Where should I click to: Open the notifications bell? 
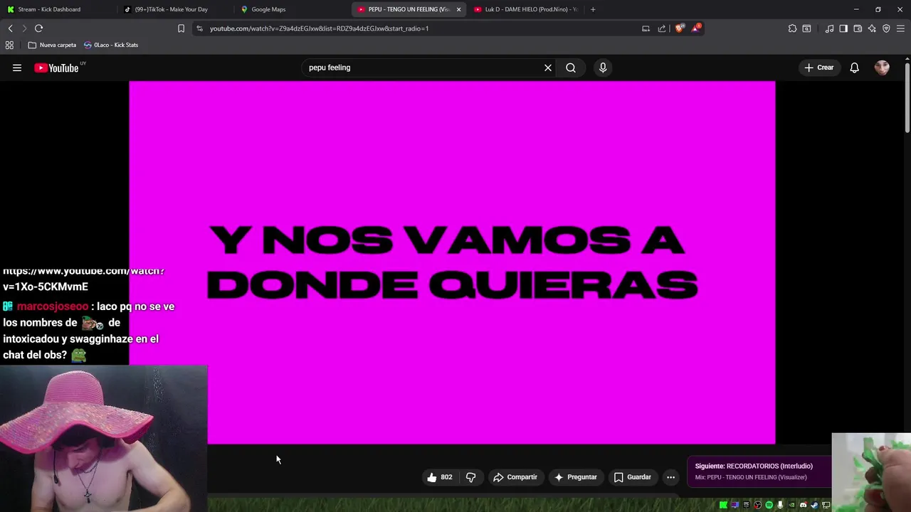click(854, 68)
